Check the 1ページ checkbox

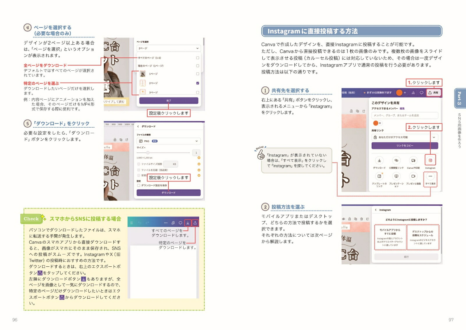[x=198, y=74]
